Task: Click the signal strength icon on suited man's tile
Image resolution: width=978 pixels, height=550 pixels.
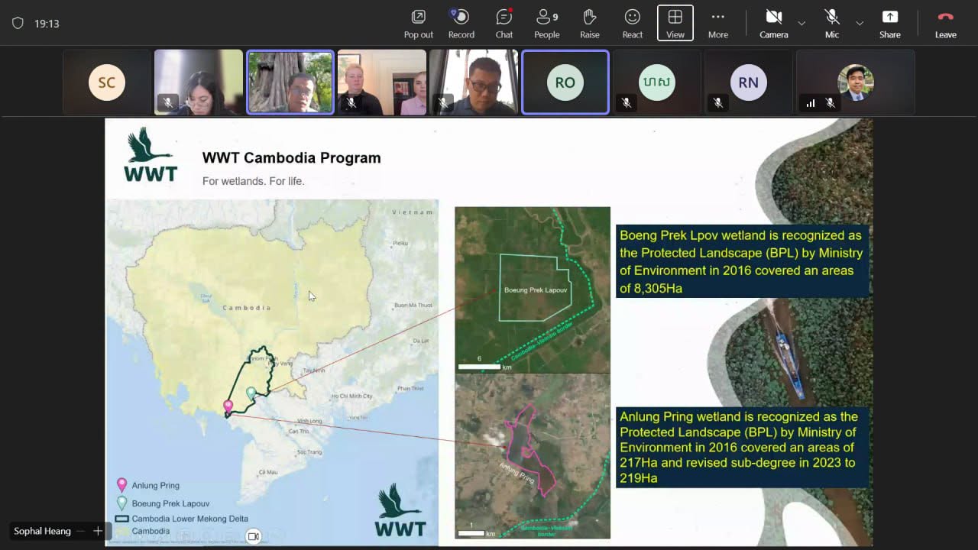Action: [x=811, y=103]
